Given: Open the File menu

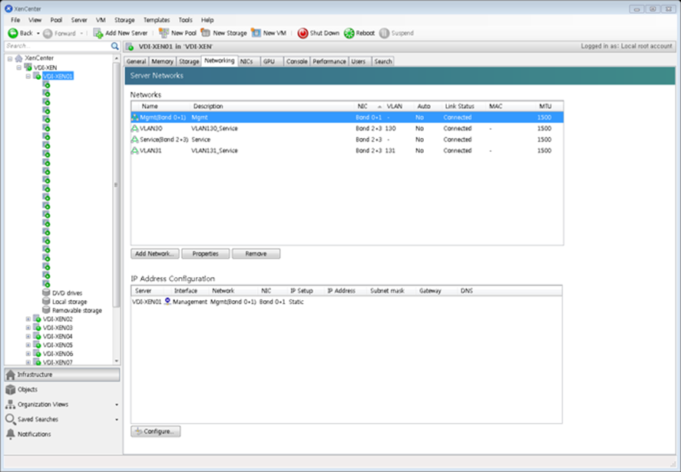Looking at the screenshot, I should 15,20.
